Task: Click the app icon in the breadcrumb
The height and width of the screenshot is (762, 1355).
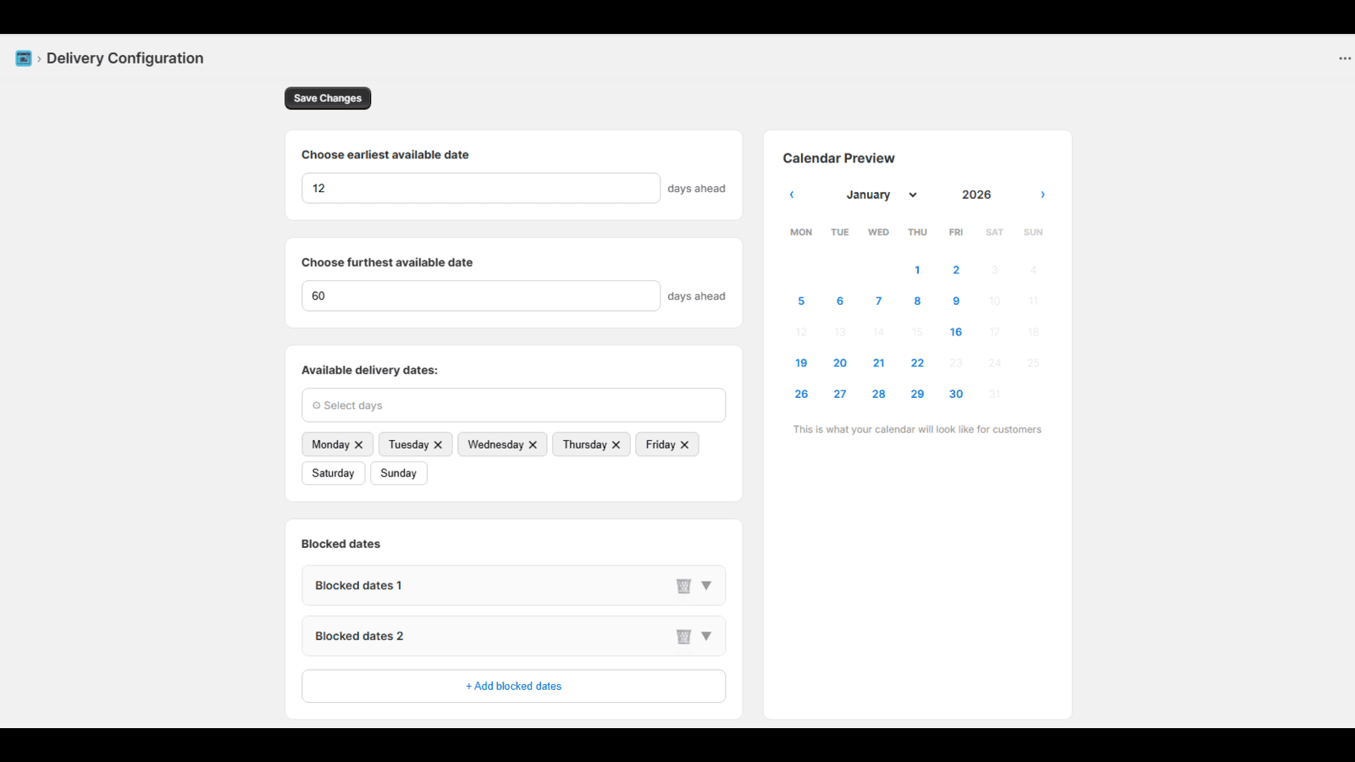Action: coord(23,58)
